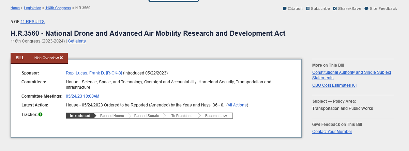The image size is (409, 151).
Task: Open Constitutional Authority and Single Subject Statements
Action: point(351,75)
